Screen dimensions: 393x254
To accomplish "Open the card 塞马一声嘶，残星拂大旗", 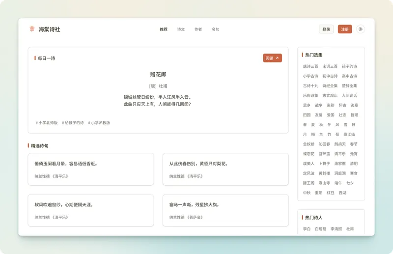I will click(x=225, y=210).
